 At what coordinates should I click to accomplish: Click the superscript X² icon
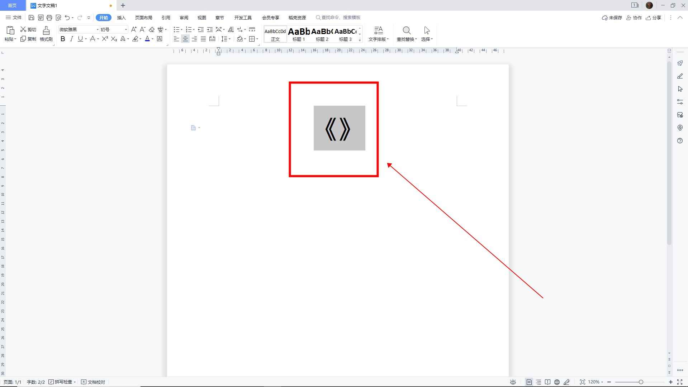pos(105,39)
